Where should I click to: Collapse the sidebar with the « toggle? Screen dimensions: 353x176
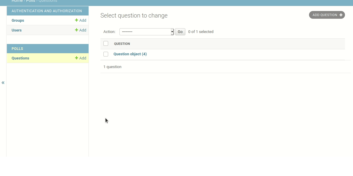3,83
